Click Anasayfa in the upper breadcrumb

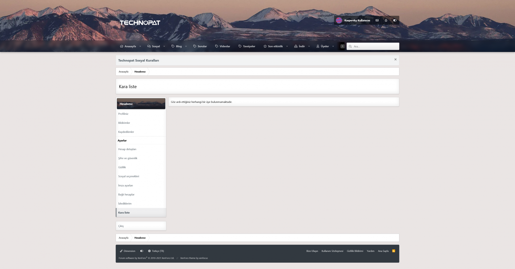click(124, 72)
